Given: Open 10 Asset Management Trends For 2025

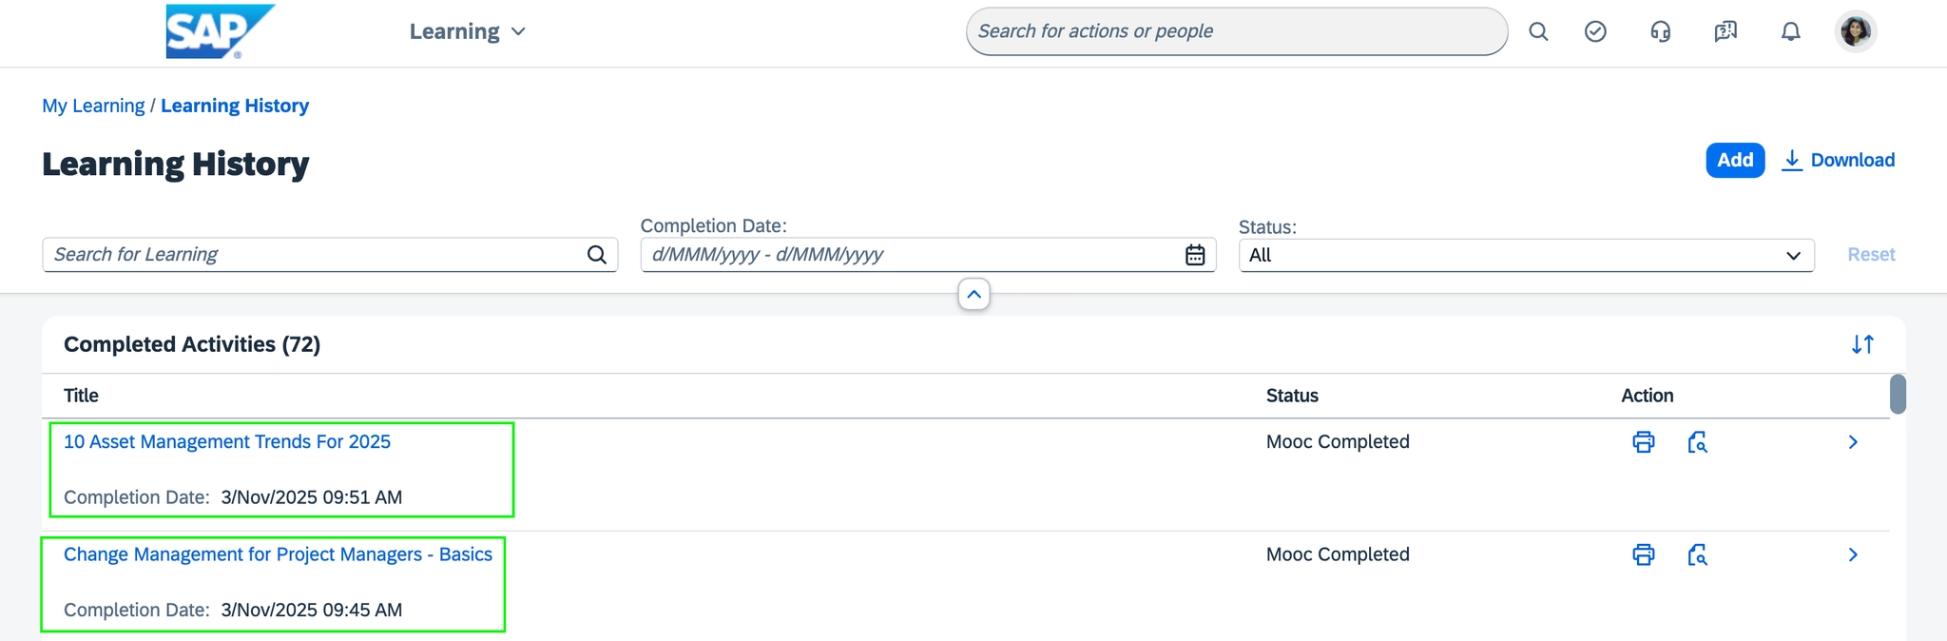Looking at the screenshot, I should pos(227,442).
